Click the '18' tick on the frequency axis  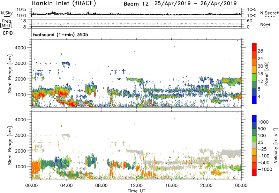point(23,21)
